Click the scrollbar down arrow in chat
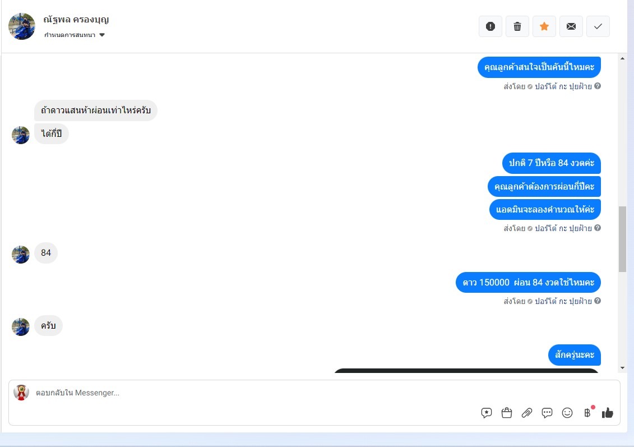The height and width of the screenshot is (447, 634). pyautogui.click(x=622, y=368)
